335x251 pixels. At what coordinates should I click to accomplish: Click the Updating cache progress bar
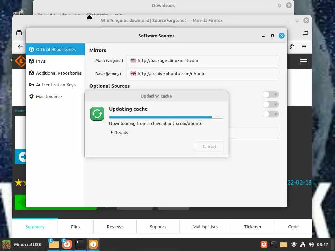(x=166, y=117)
